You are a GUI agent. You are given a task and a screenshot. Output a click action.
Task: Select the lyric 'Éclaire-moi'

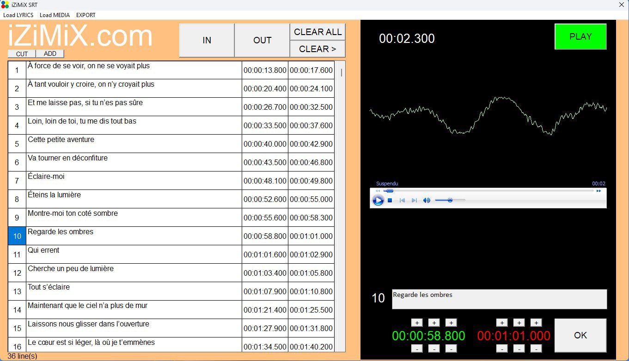(x=134, y=180)
